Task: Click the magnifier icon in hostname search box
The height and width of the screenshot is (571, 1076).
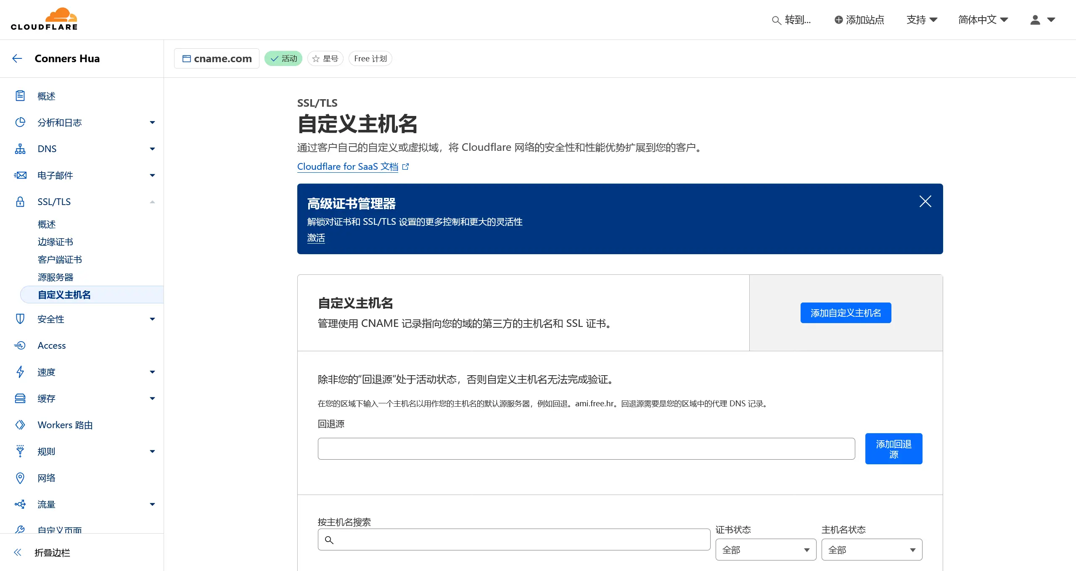Action: [329, 540]
